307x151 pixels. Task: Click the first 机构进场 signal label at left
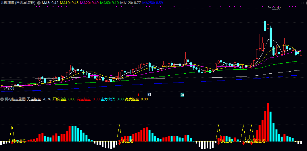tap(19, 141)
